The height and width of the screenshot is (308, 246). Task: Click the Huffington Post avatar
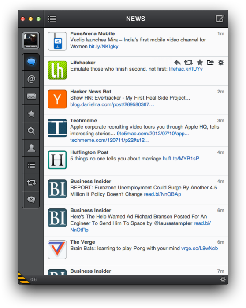(x=57, y=160)
